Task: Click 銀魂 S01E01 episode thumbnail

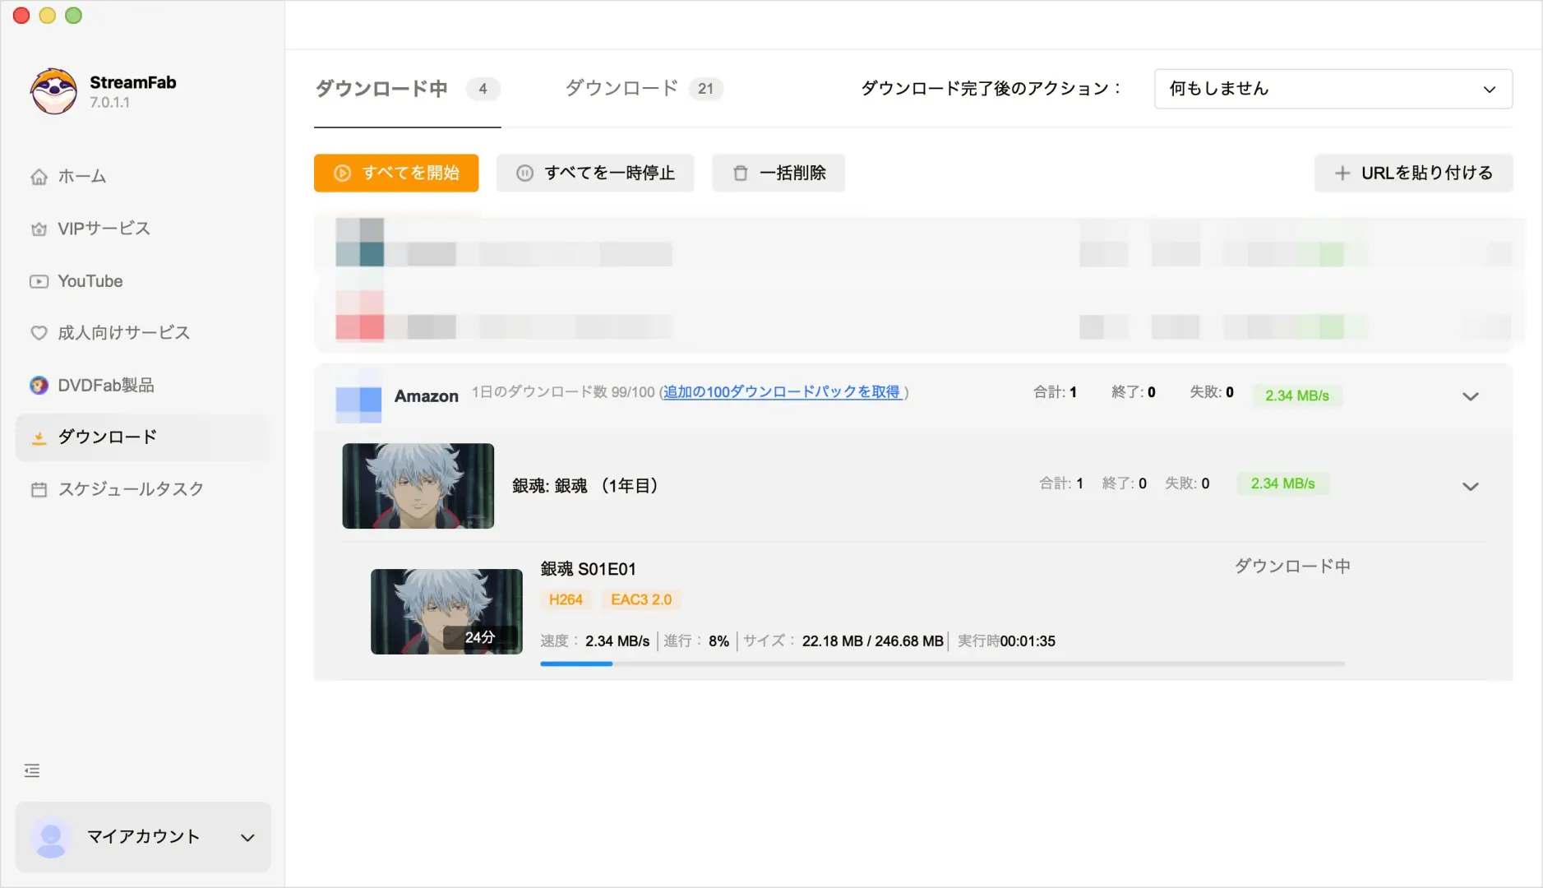Action: 446,612
